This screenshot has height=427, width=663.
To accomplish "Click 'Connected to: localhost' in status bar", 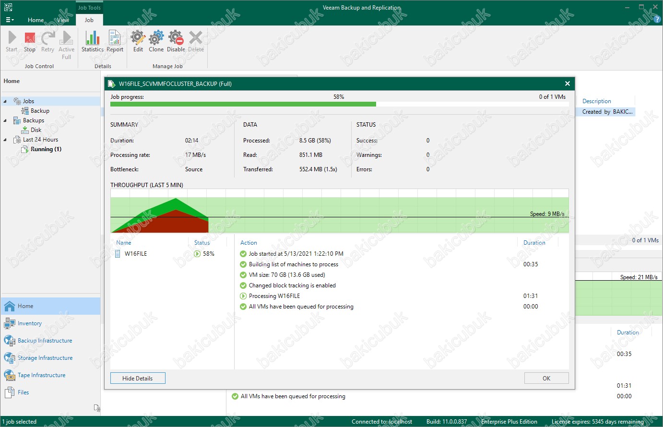I will [x=382, y=422].
